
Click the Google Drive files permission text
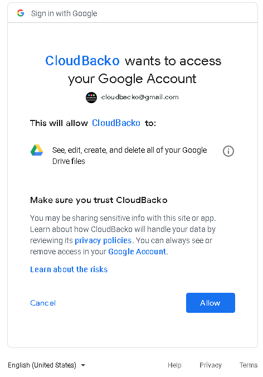point(129,156)
